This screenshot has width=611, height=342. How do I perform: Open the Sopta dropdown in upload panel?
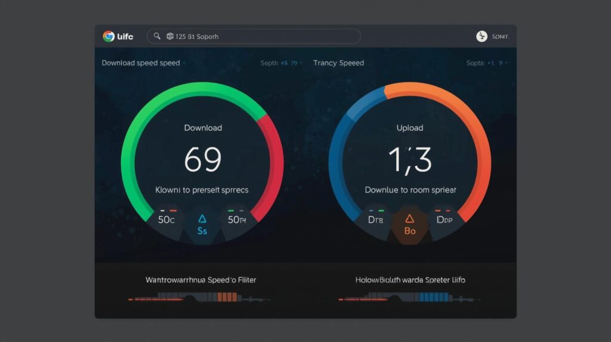coord(485,63)
